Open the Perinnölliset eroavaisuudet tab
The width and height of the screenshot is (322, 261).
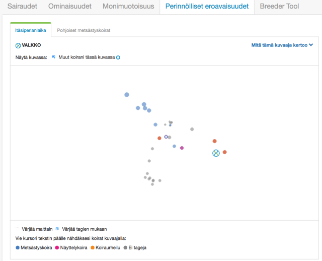pos(206,7)
